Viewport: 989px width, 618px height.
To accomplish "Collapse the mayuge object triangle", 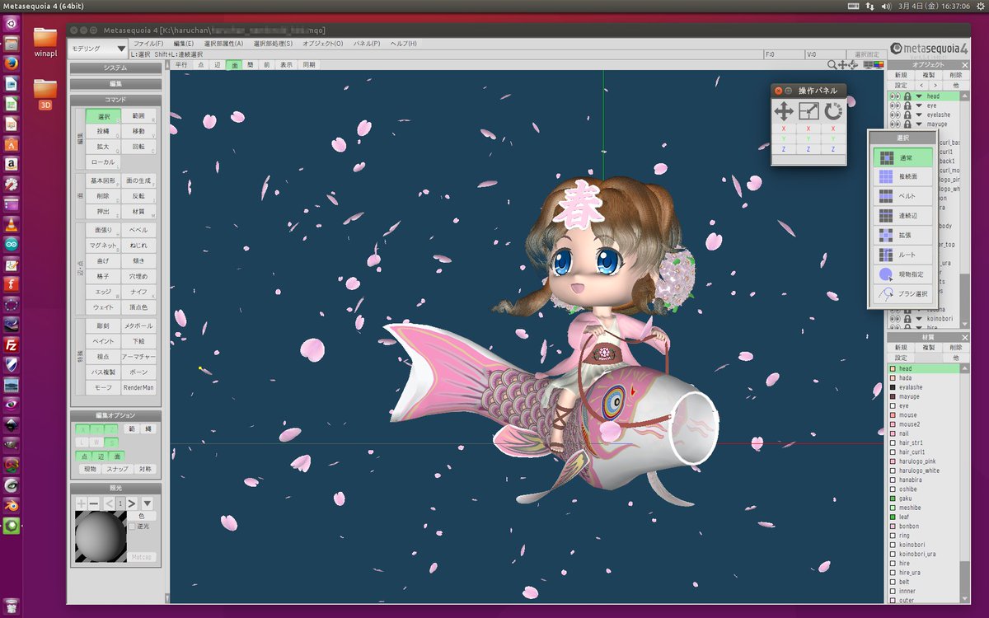I will click(919, 124).
